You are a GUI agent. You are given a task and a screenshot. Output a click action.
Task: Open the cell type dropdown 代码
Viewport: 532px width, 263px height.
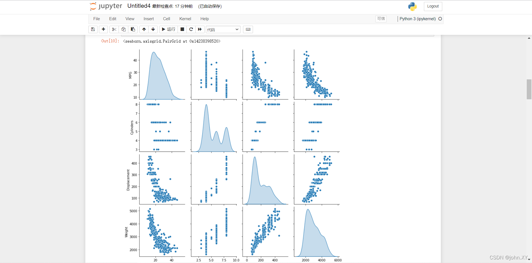[x=223, y=30]
